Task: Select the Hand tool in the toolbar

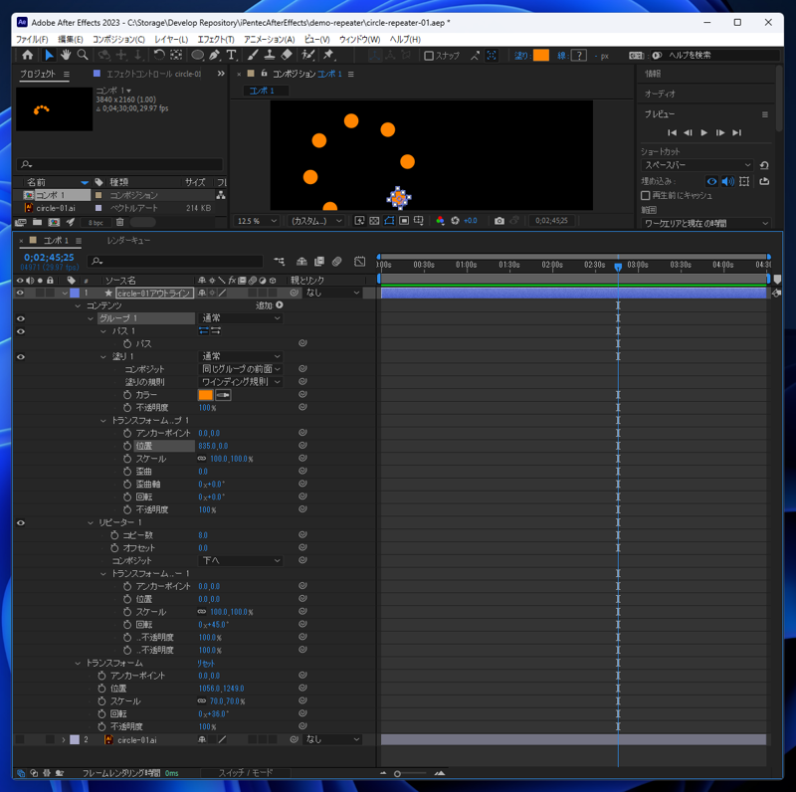Action: pyautogui.click(x=66, y=56)
